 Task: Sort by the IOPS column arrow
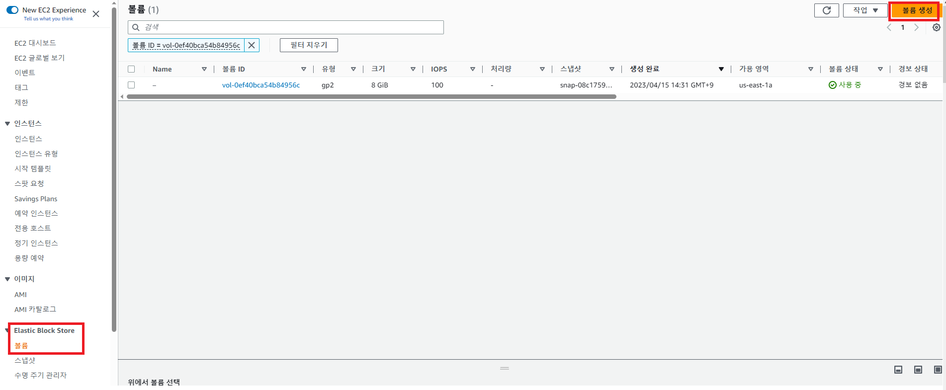tap(473, 69)
